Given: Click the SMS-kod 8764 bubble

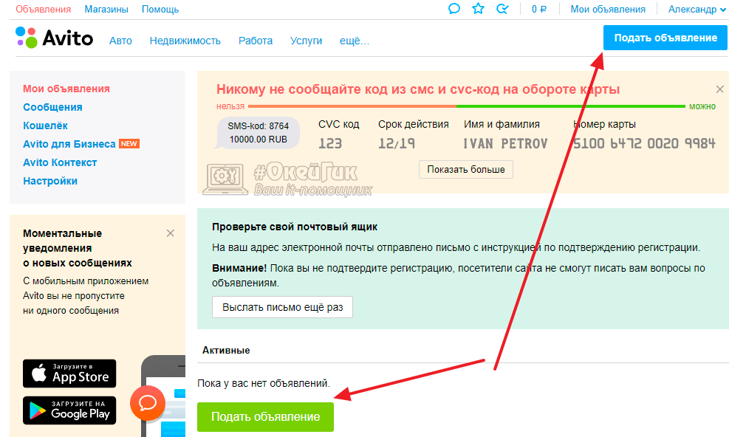Looking at the screenshot, I should [258, 133].
